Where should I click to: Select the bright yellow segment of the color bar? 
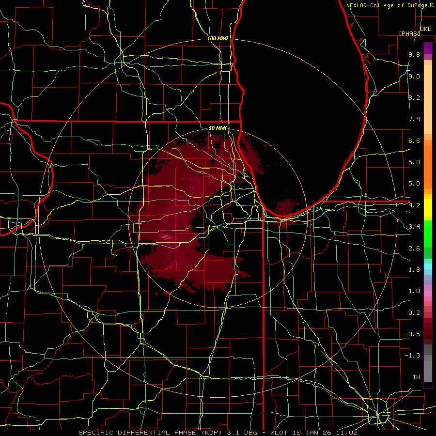tap(428, 207)
